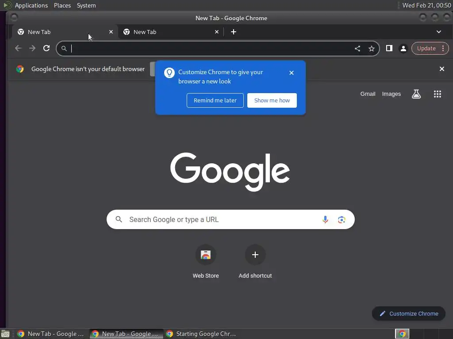Open the Gmail link

368,94
